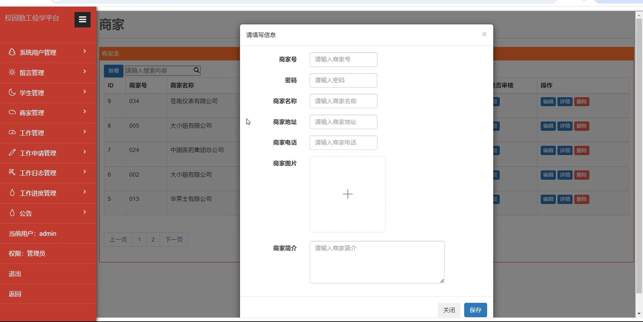Click the magnifier search icon
Image resolution: width=643 pixels, height=322 pixels.
coord(196,70)
